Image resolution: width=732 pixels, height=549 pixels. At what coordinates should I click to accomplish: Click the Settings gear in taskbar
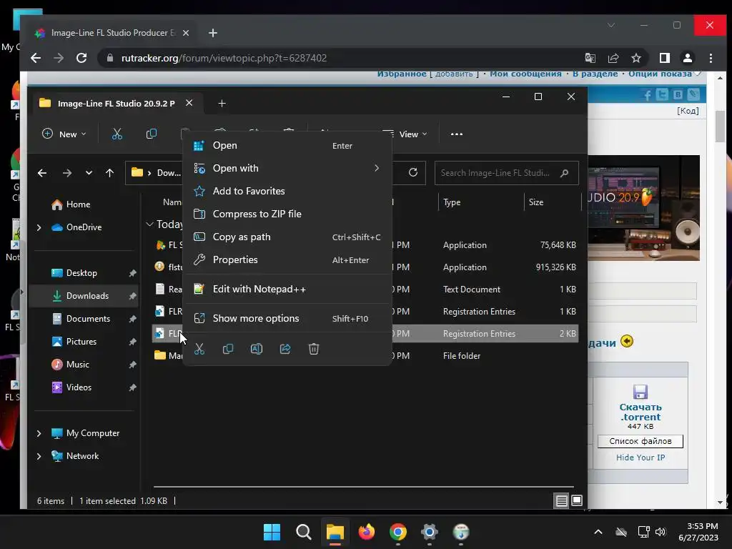tap(430, 532)
